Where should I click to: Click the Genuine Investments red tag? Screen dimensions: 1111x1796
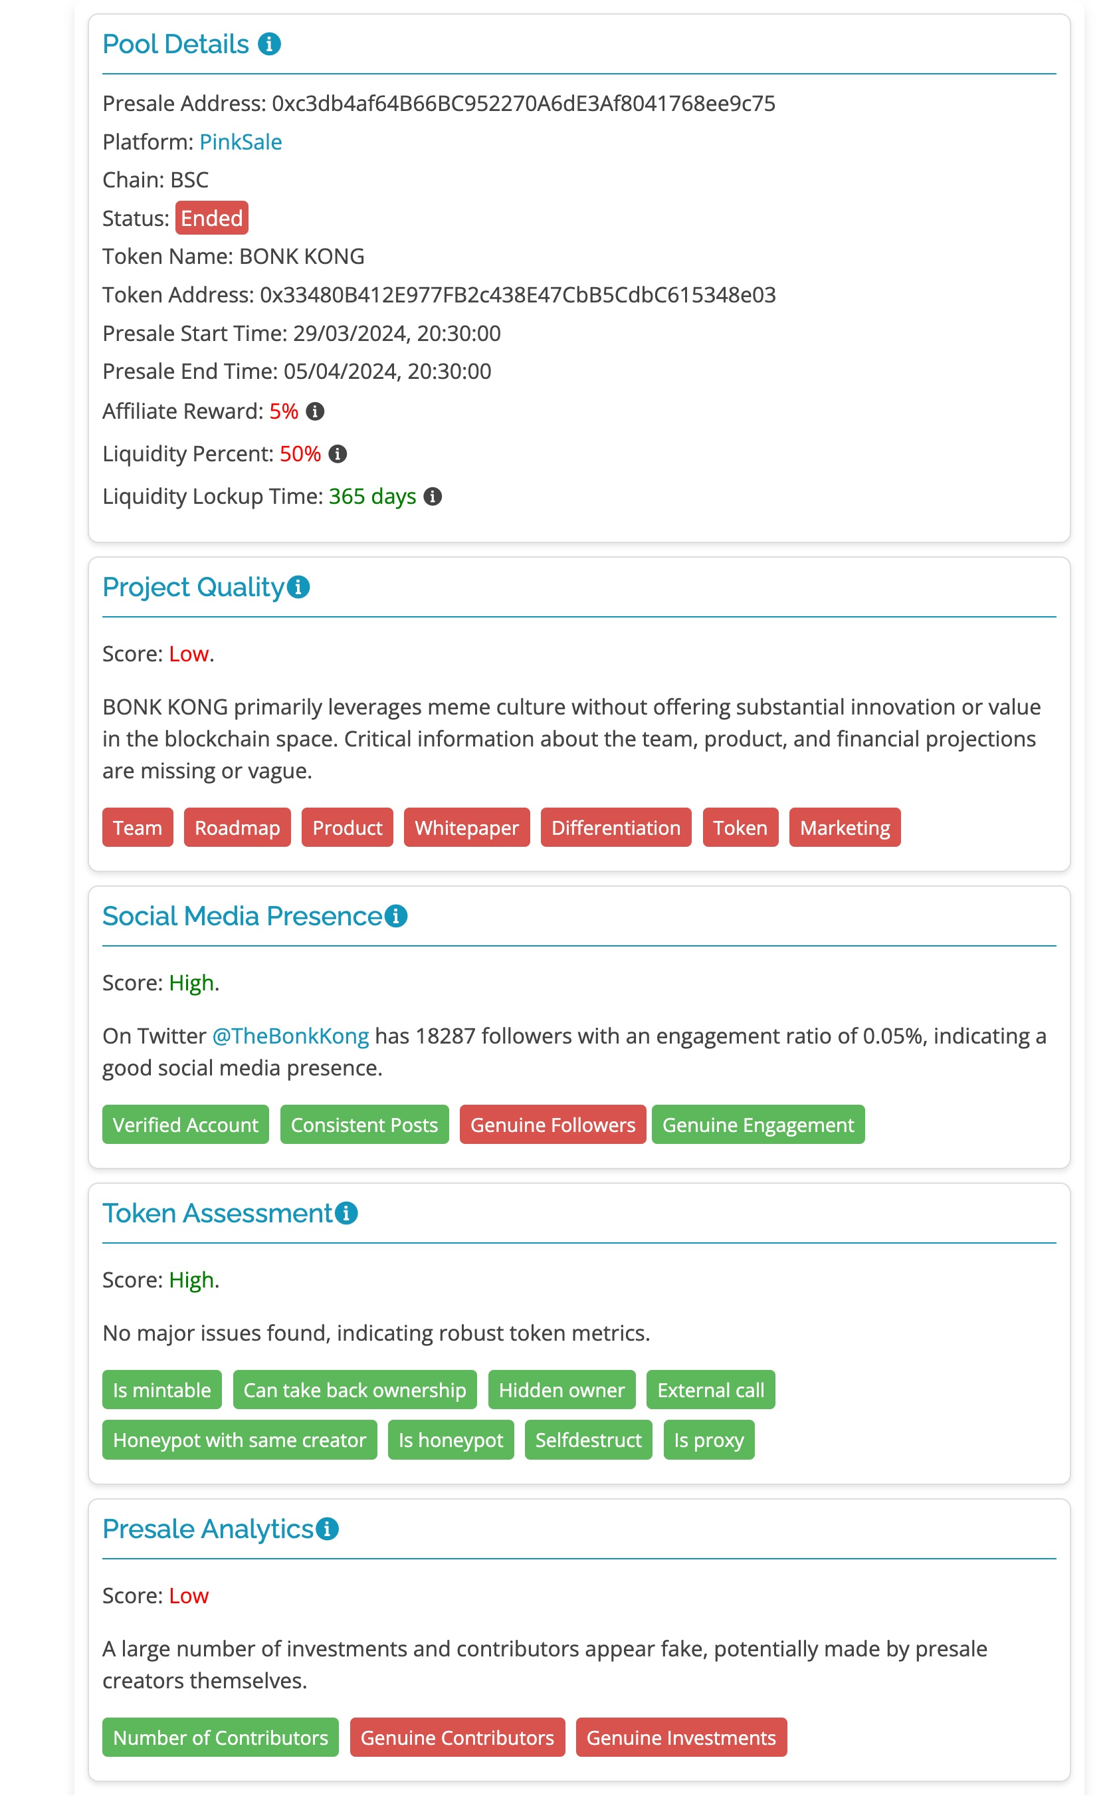[x=680, y=1738]
